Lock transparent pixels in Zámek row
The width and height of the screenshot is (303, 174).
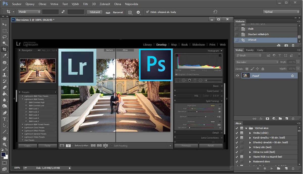[247, 69]
